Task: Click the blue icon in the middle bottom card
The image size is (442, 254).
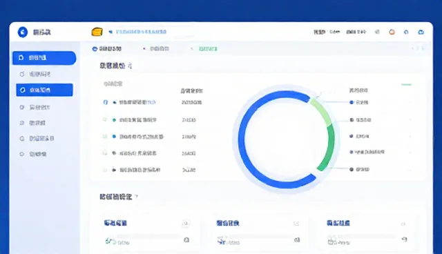Action: (221, 241)
